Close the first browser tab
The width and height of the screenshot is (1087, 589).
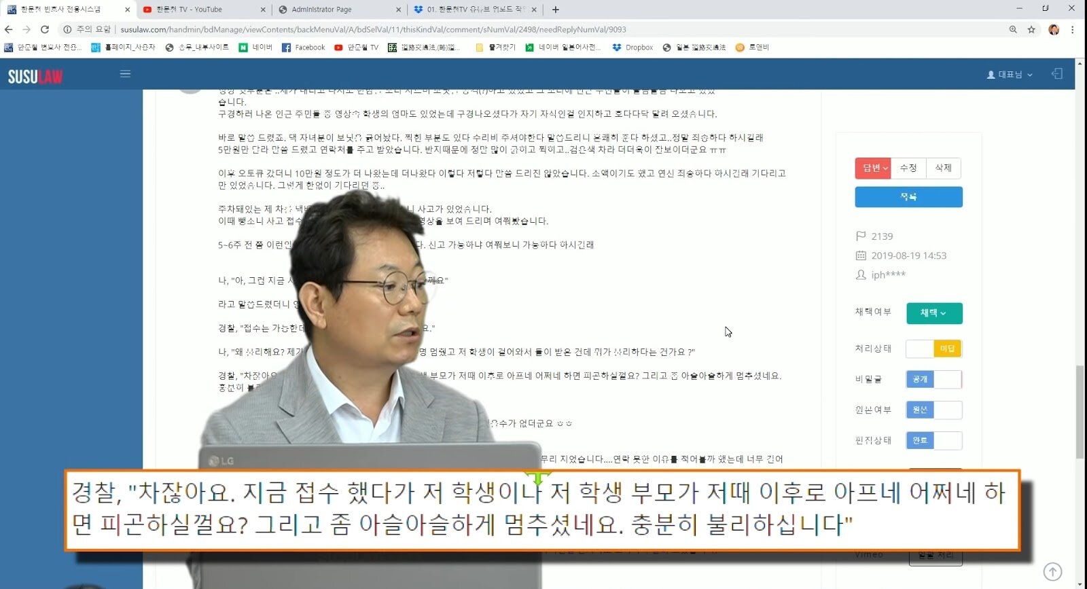pos(128,10)
